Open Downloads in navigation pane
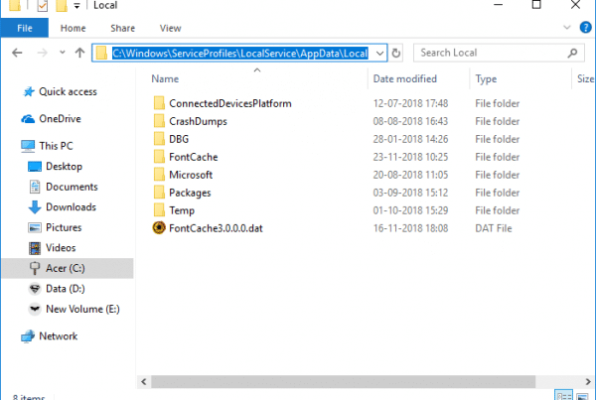 click(x=72, y=207)
